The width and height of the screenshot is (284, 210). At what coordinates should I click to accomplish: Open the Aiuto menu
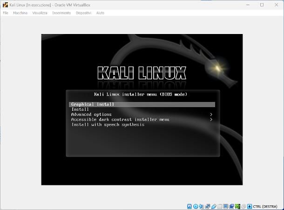point(100,13)
